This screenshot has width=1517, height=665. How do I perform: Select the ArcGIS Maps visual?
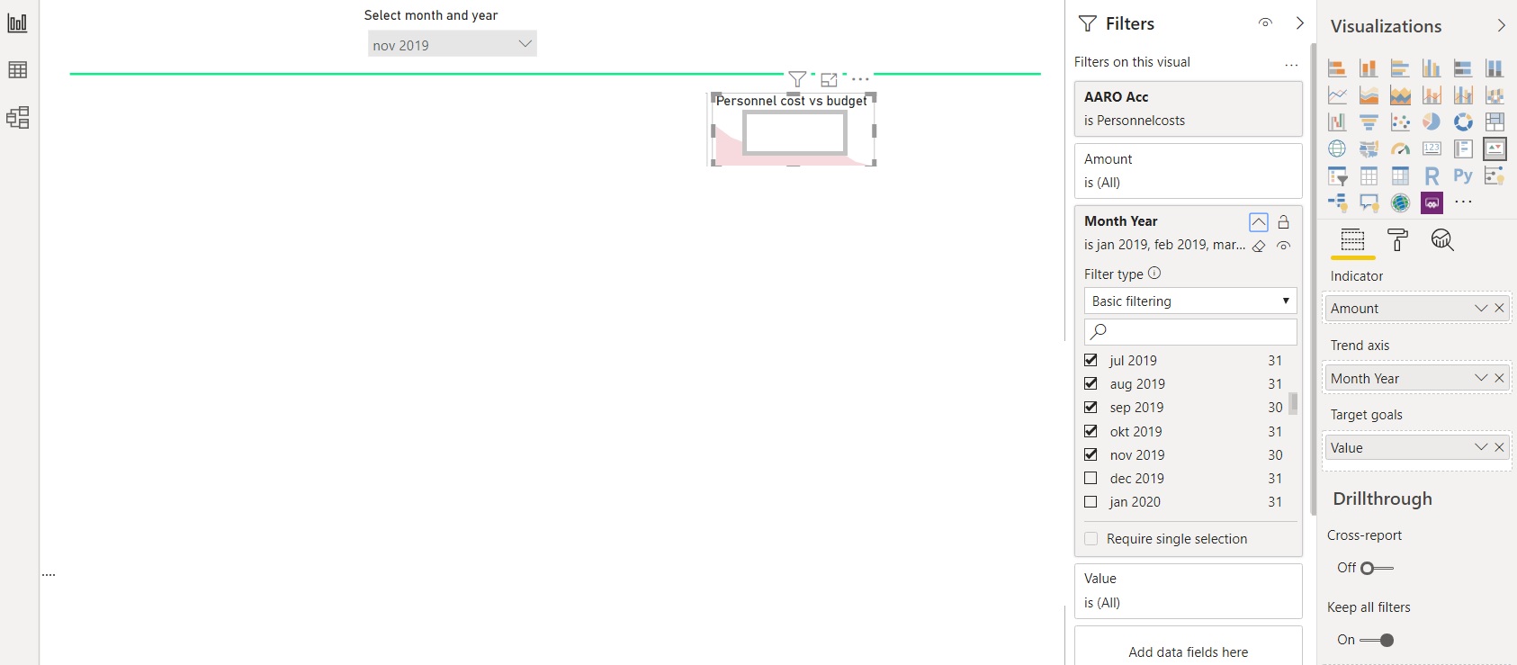pos(1400,202)
